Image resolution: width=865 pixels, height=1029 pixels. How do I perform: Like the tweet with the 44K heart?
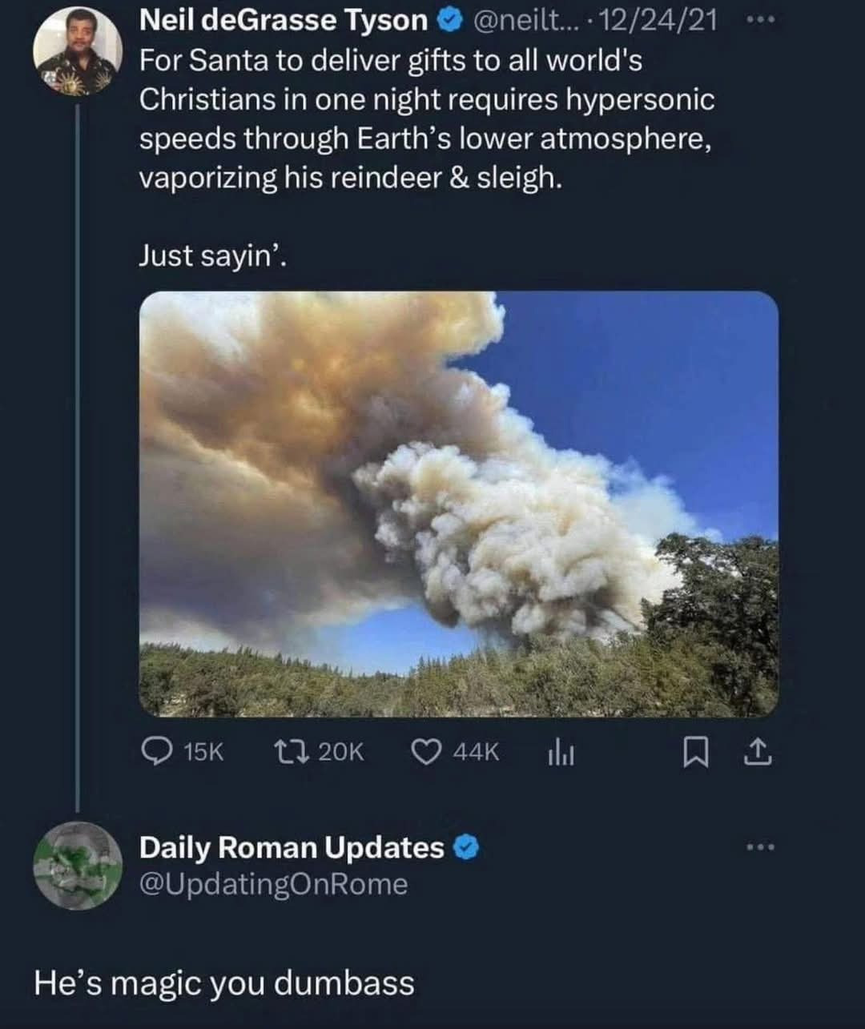[x=426, y=751]
